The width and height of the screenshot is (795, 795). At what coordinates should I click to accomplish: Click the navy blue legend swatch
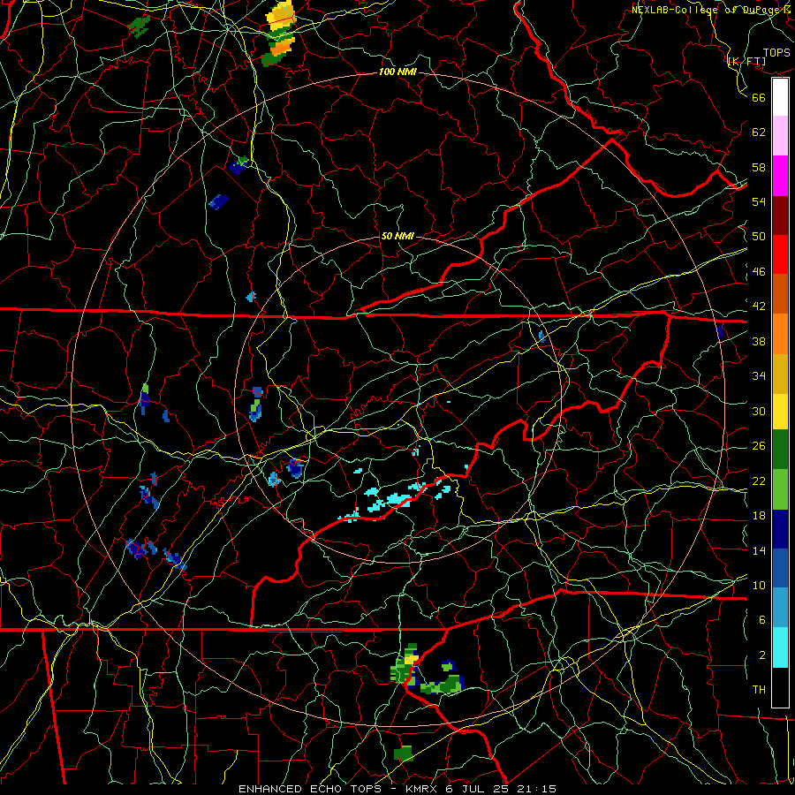tap(780, 529)
